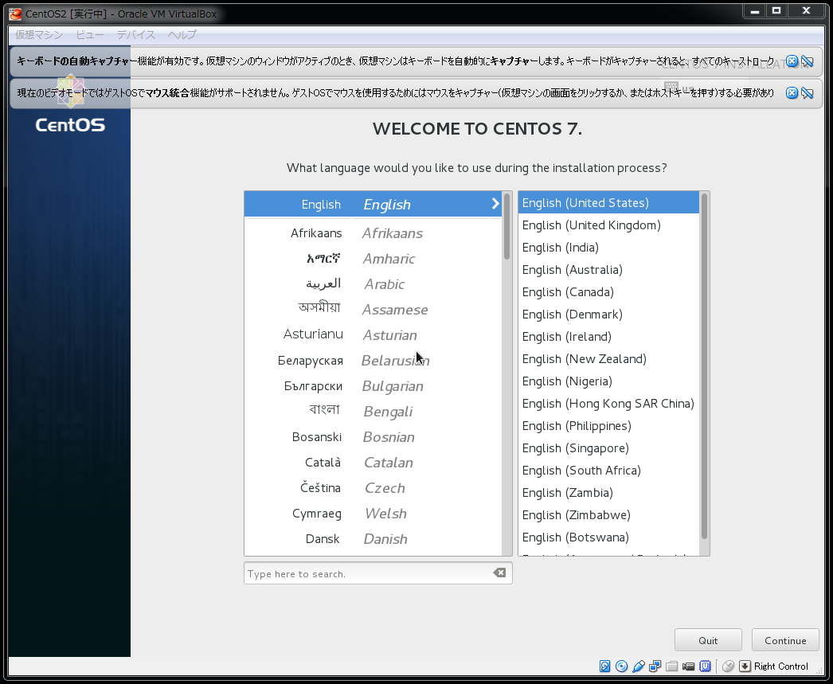Select English (Botswana) locale
The height and width of the screenshot is (684, 833).
click(608, 537)
